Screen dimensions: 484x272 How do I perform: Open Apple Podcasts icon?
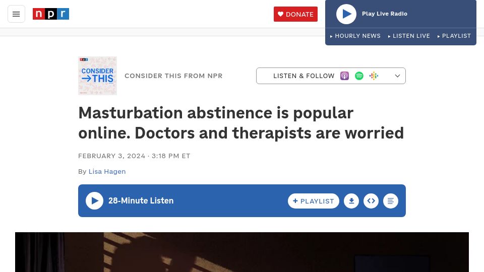[344, 76]
